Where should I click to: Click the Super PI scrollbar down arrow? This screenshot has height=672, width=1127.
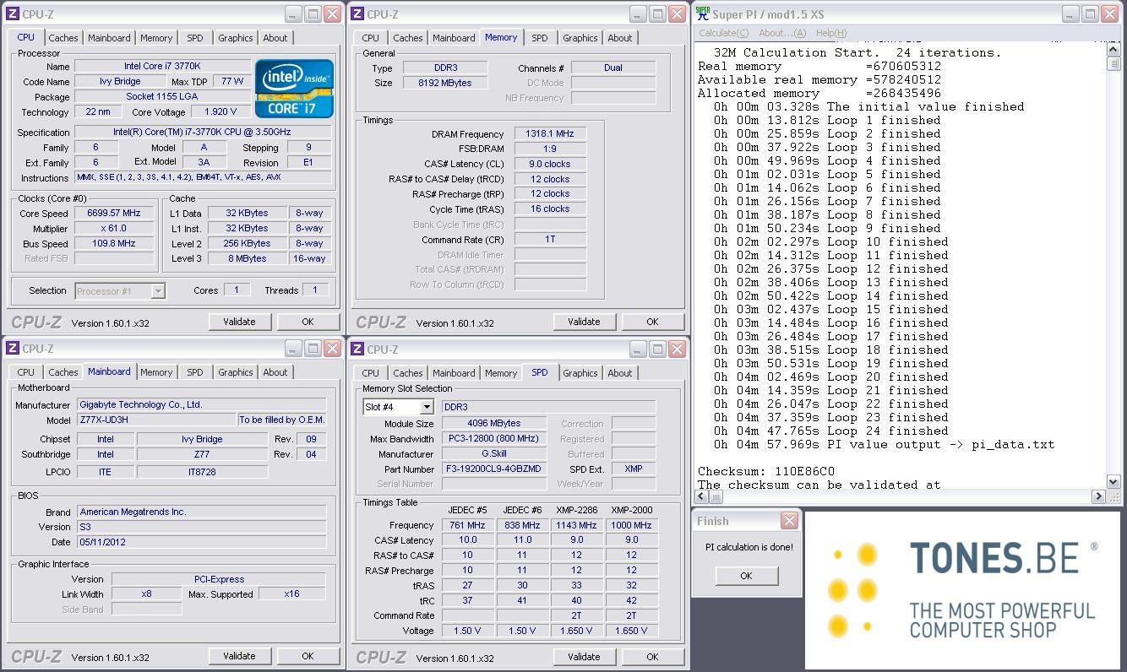(1113, 481)
